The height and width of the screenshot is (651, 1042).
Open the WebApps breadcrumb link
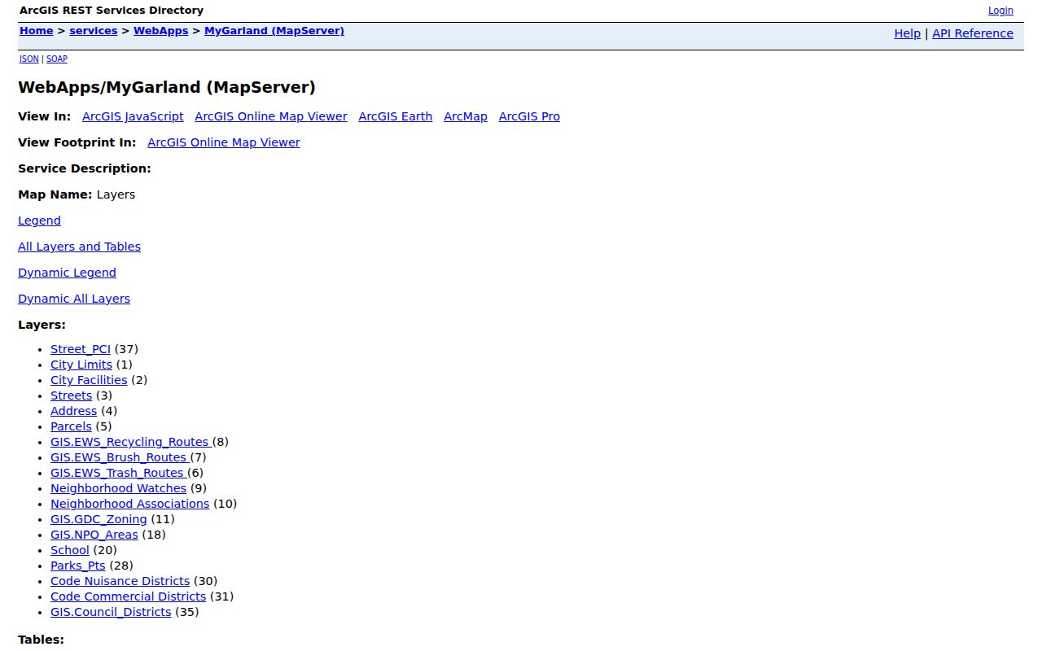click(161, 31)
